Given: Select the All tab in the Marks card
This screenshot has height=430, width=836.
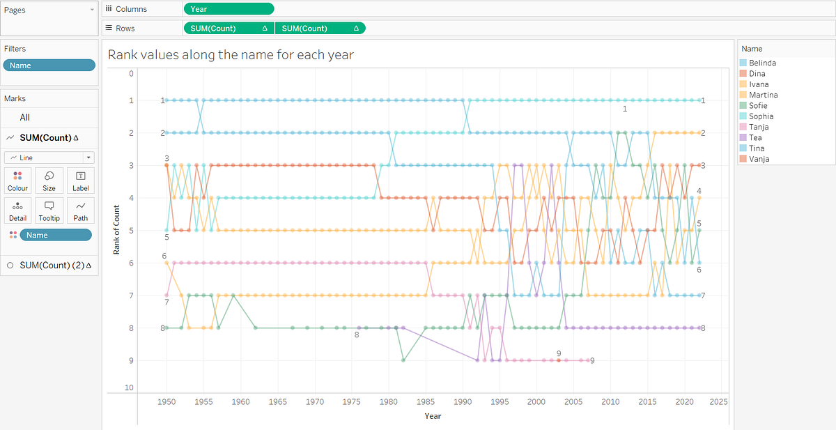Looking at the screenshot, I should 24,117.
